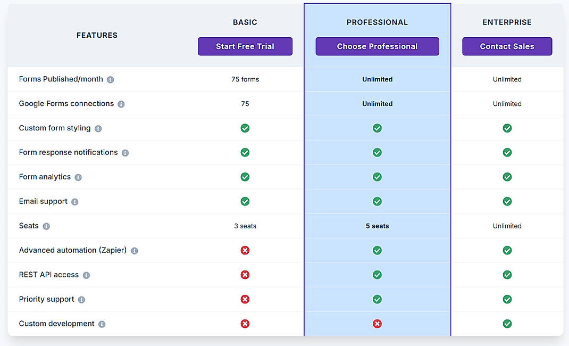Click the red cross for Professional custom development
569x346 pixels.
tap(377, 324)
